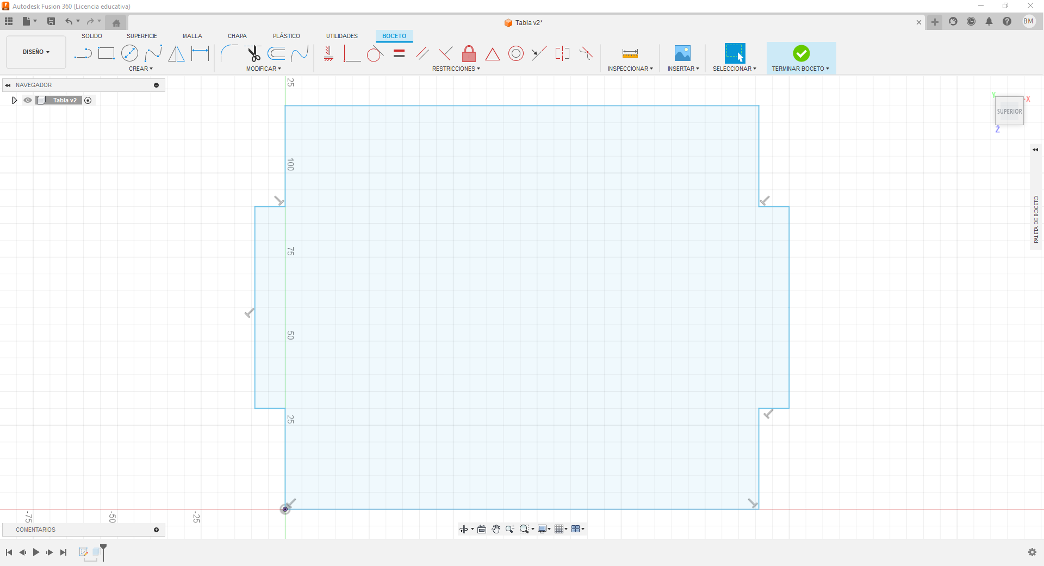Switch to the SUPERFICIE tab
The width and height of the screenshot is (1044, 566).
142,36
